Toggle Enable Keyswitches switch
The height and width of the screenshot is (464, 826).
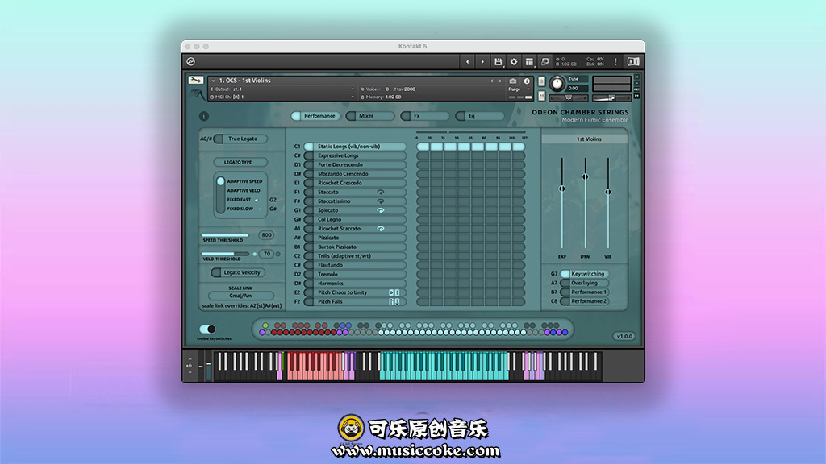click(x=207, y=329)
